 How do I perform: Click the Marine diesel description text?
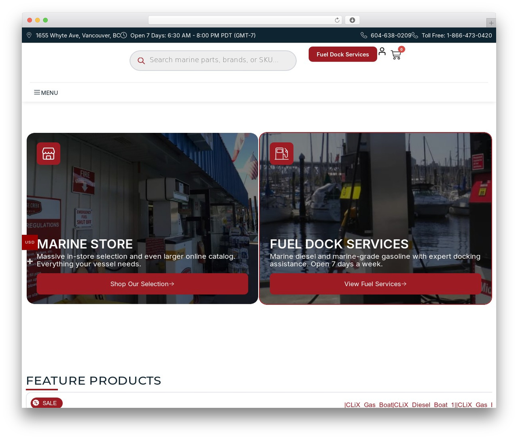(x=375, y=260)
